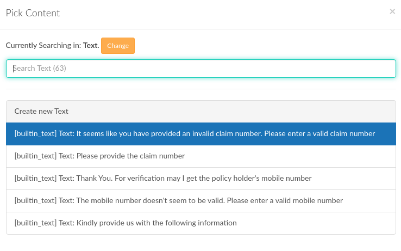Pick 'Please provide the claim number' item
401x251 pixels.
click(x=201, y=156)
